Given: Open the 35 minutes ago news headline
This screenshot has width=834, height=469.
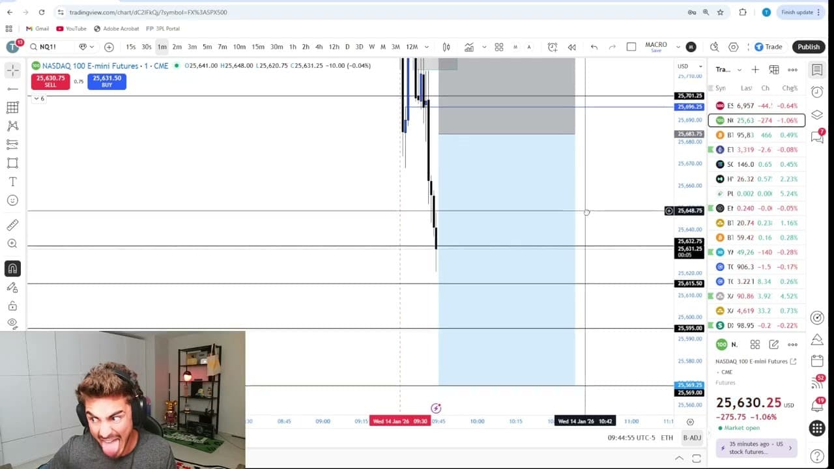Looking at the screenshot, I should (x=756, y=448).
